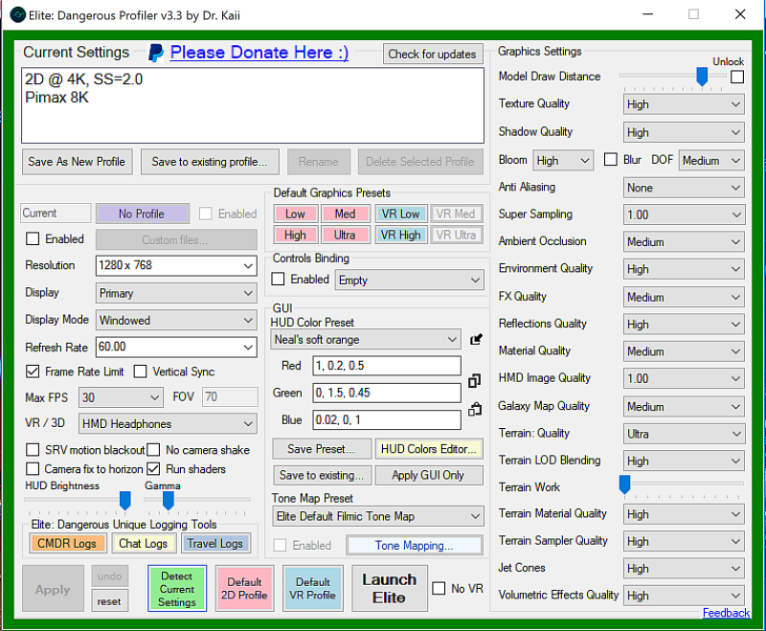Open the Anti Aliasing dropdown

point(684,188)
